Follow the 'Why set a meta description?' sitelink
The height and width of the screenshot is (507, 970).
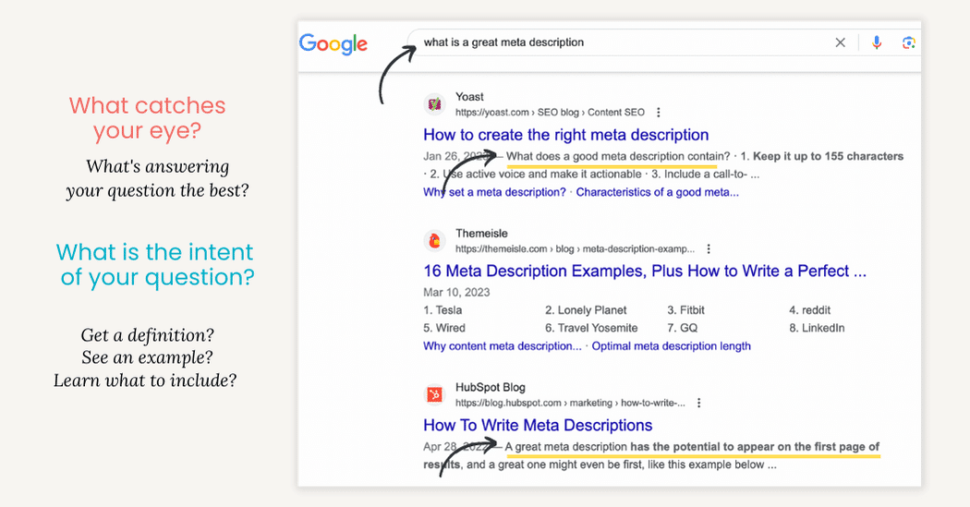click(494, 192)
